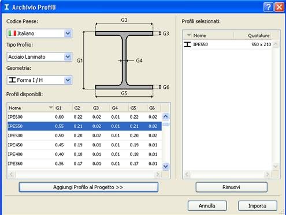Close the Archivio Profili dialog

[279, 7]
